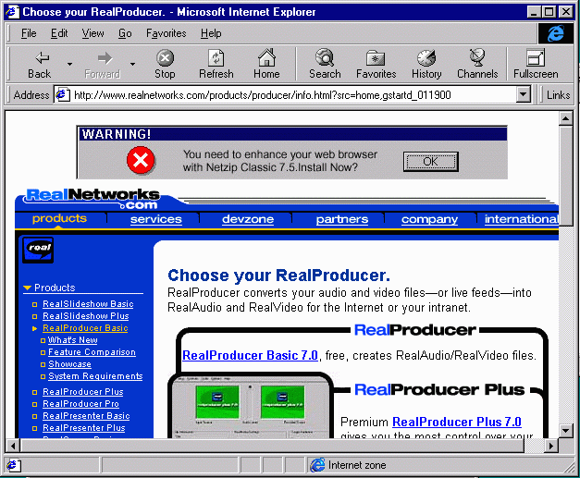Viewport: 580px width, 478px height.
Task: Go to Home via toolbar icon
Action: 266,58
